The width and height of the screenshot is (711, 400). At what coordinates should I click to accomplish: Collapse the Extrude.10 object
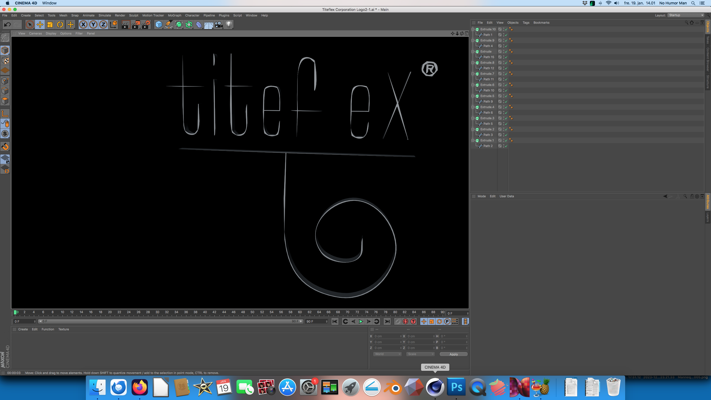coord(473,29)
